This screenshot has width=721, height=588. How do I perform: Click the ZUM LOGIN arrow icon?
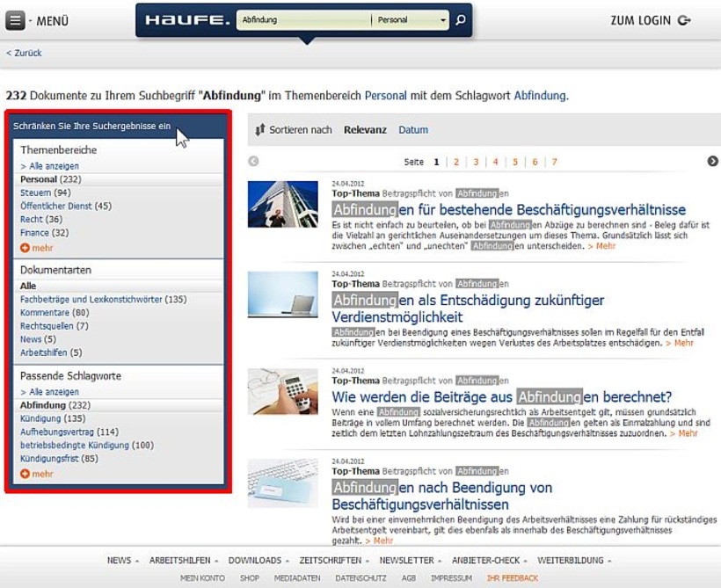(685, 20)
